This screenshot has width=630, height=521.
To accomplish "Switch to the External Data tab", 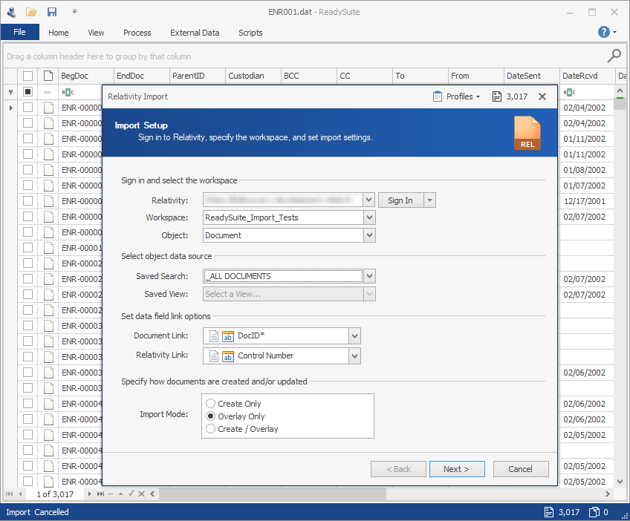I will (195, 33).
